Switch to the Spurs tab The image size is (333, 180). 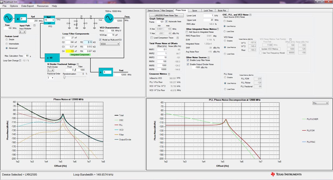tap(195, 11)
